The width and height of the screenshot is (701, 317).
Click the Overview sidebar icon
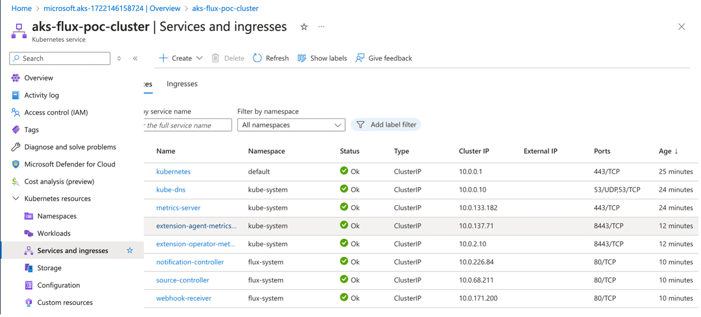16,78
